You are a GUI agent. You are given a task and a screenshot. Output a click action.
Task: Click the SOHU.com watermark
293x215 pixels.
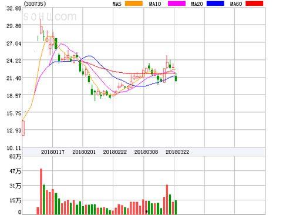(50, 16)
